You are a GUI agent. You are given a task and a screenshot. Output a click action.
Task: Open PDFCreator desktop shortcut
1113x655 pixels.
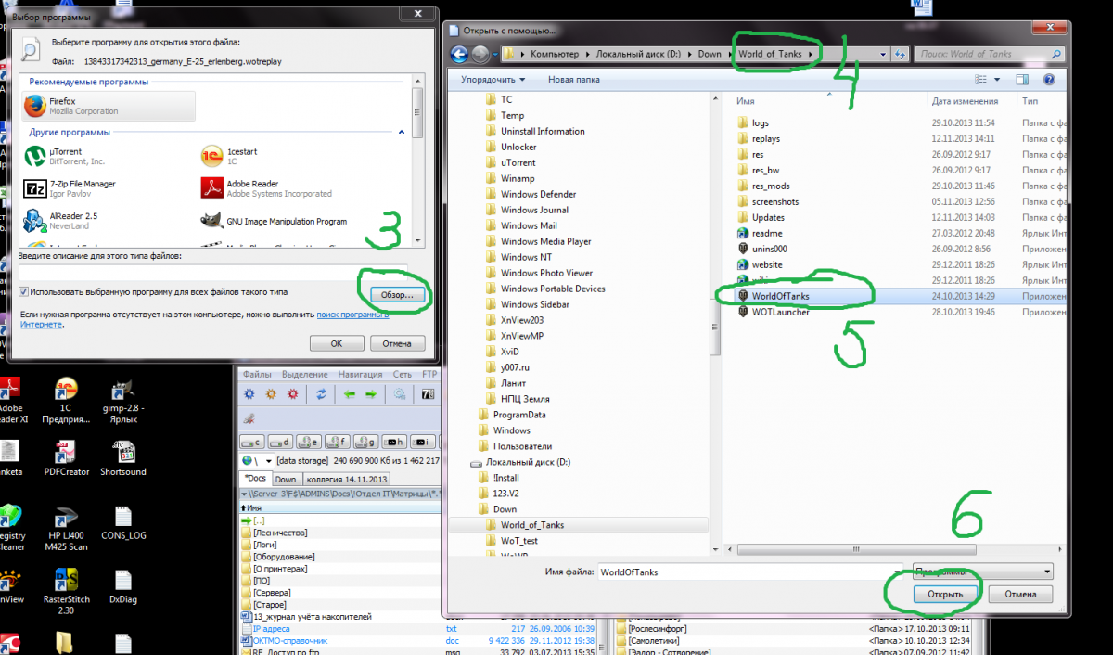coord(66,459)
